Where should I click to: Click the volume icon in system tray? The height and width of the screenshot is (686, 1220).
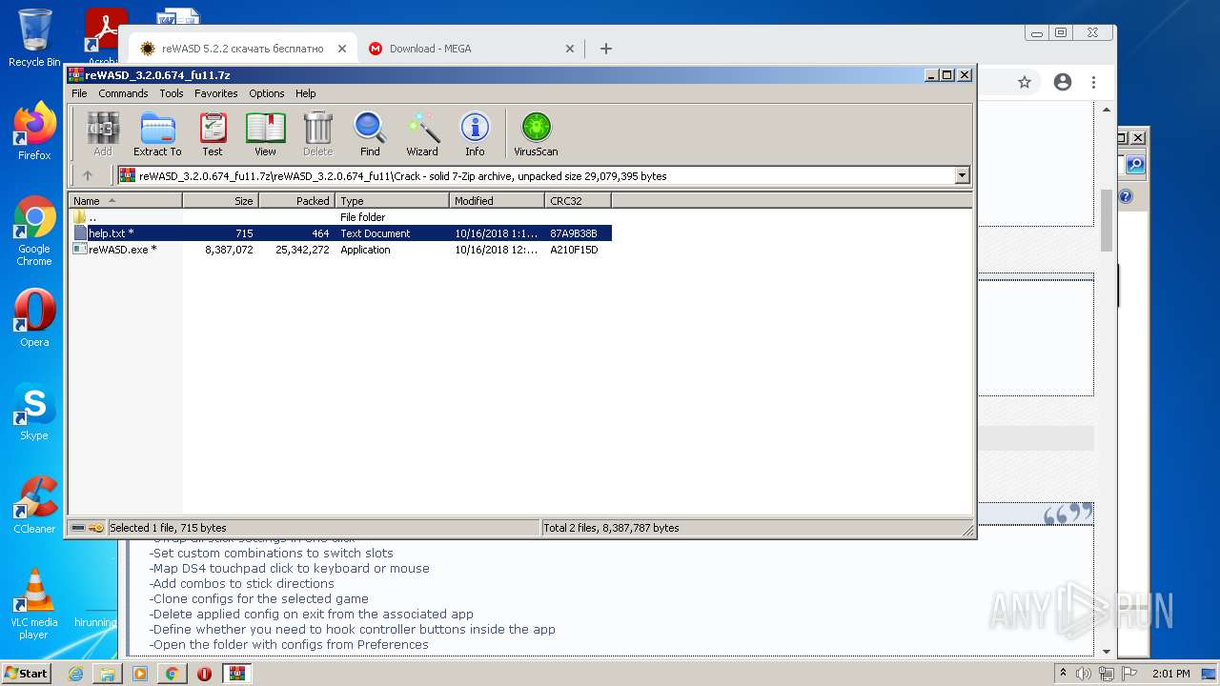[1084, 674]
